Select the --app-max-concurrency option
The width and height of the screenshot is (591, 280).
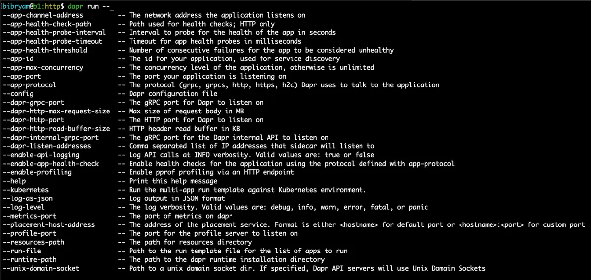(x=43, y=67)
